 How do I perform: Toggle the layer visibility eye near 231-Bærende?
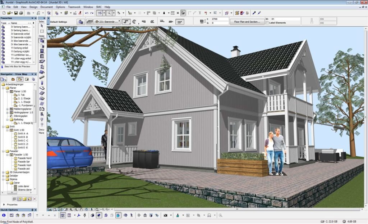[x=97, y=21]
